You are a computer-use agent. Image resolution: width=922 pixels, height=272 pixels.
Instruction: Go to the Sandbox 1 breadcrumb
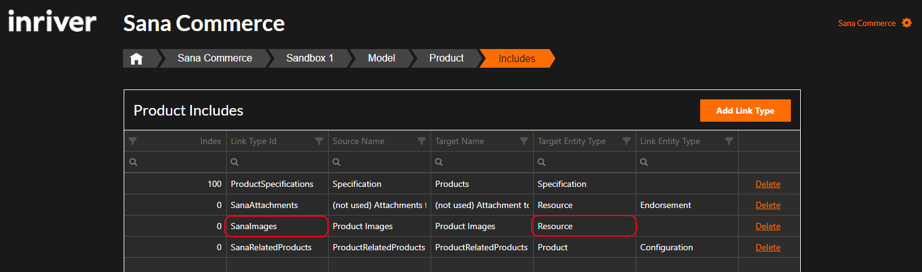(310, 58)
